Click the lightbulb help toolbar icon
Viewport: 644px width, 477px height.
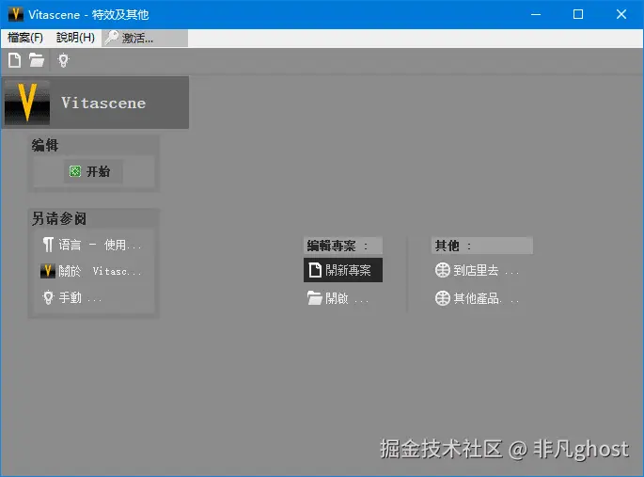(63, 60)
